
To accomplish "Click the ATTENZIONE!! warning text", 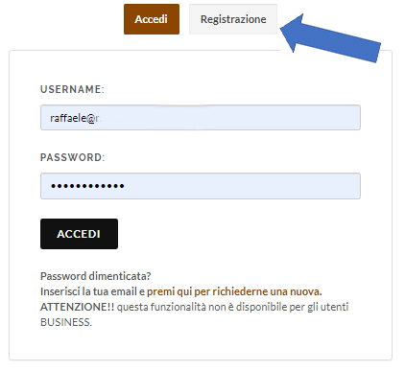I will click(x=77, y=307).
